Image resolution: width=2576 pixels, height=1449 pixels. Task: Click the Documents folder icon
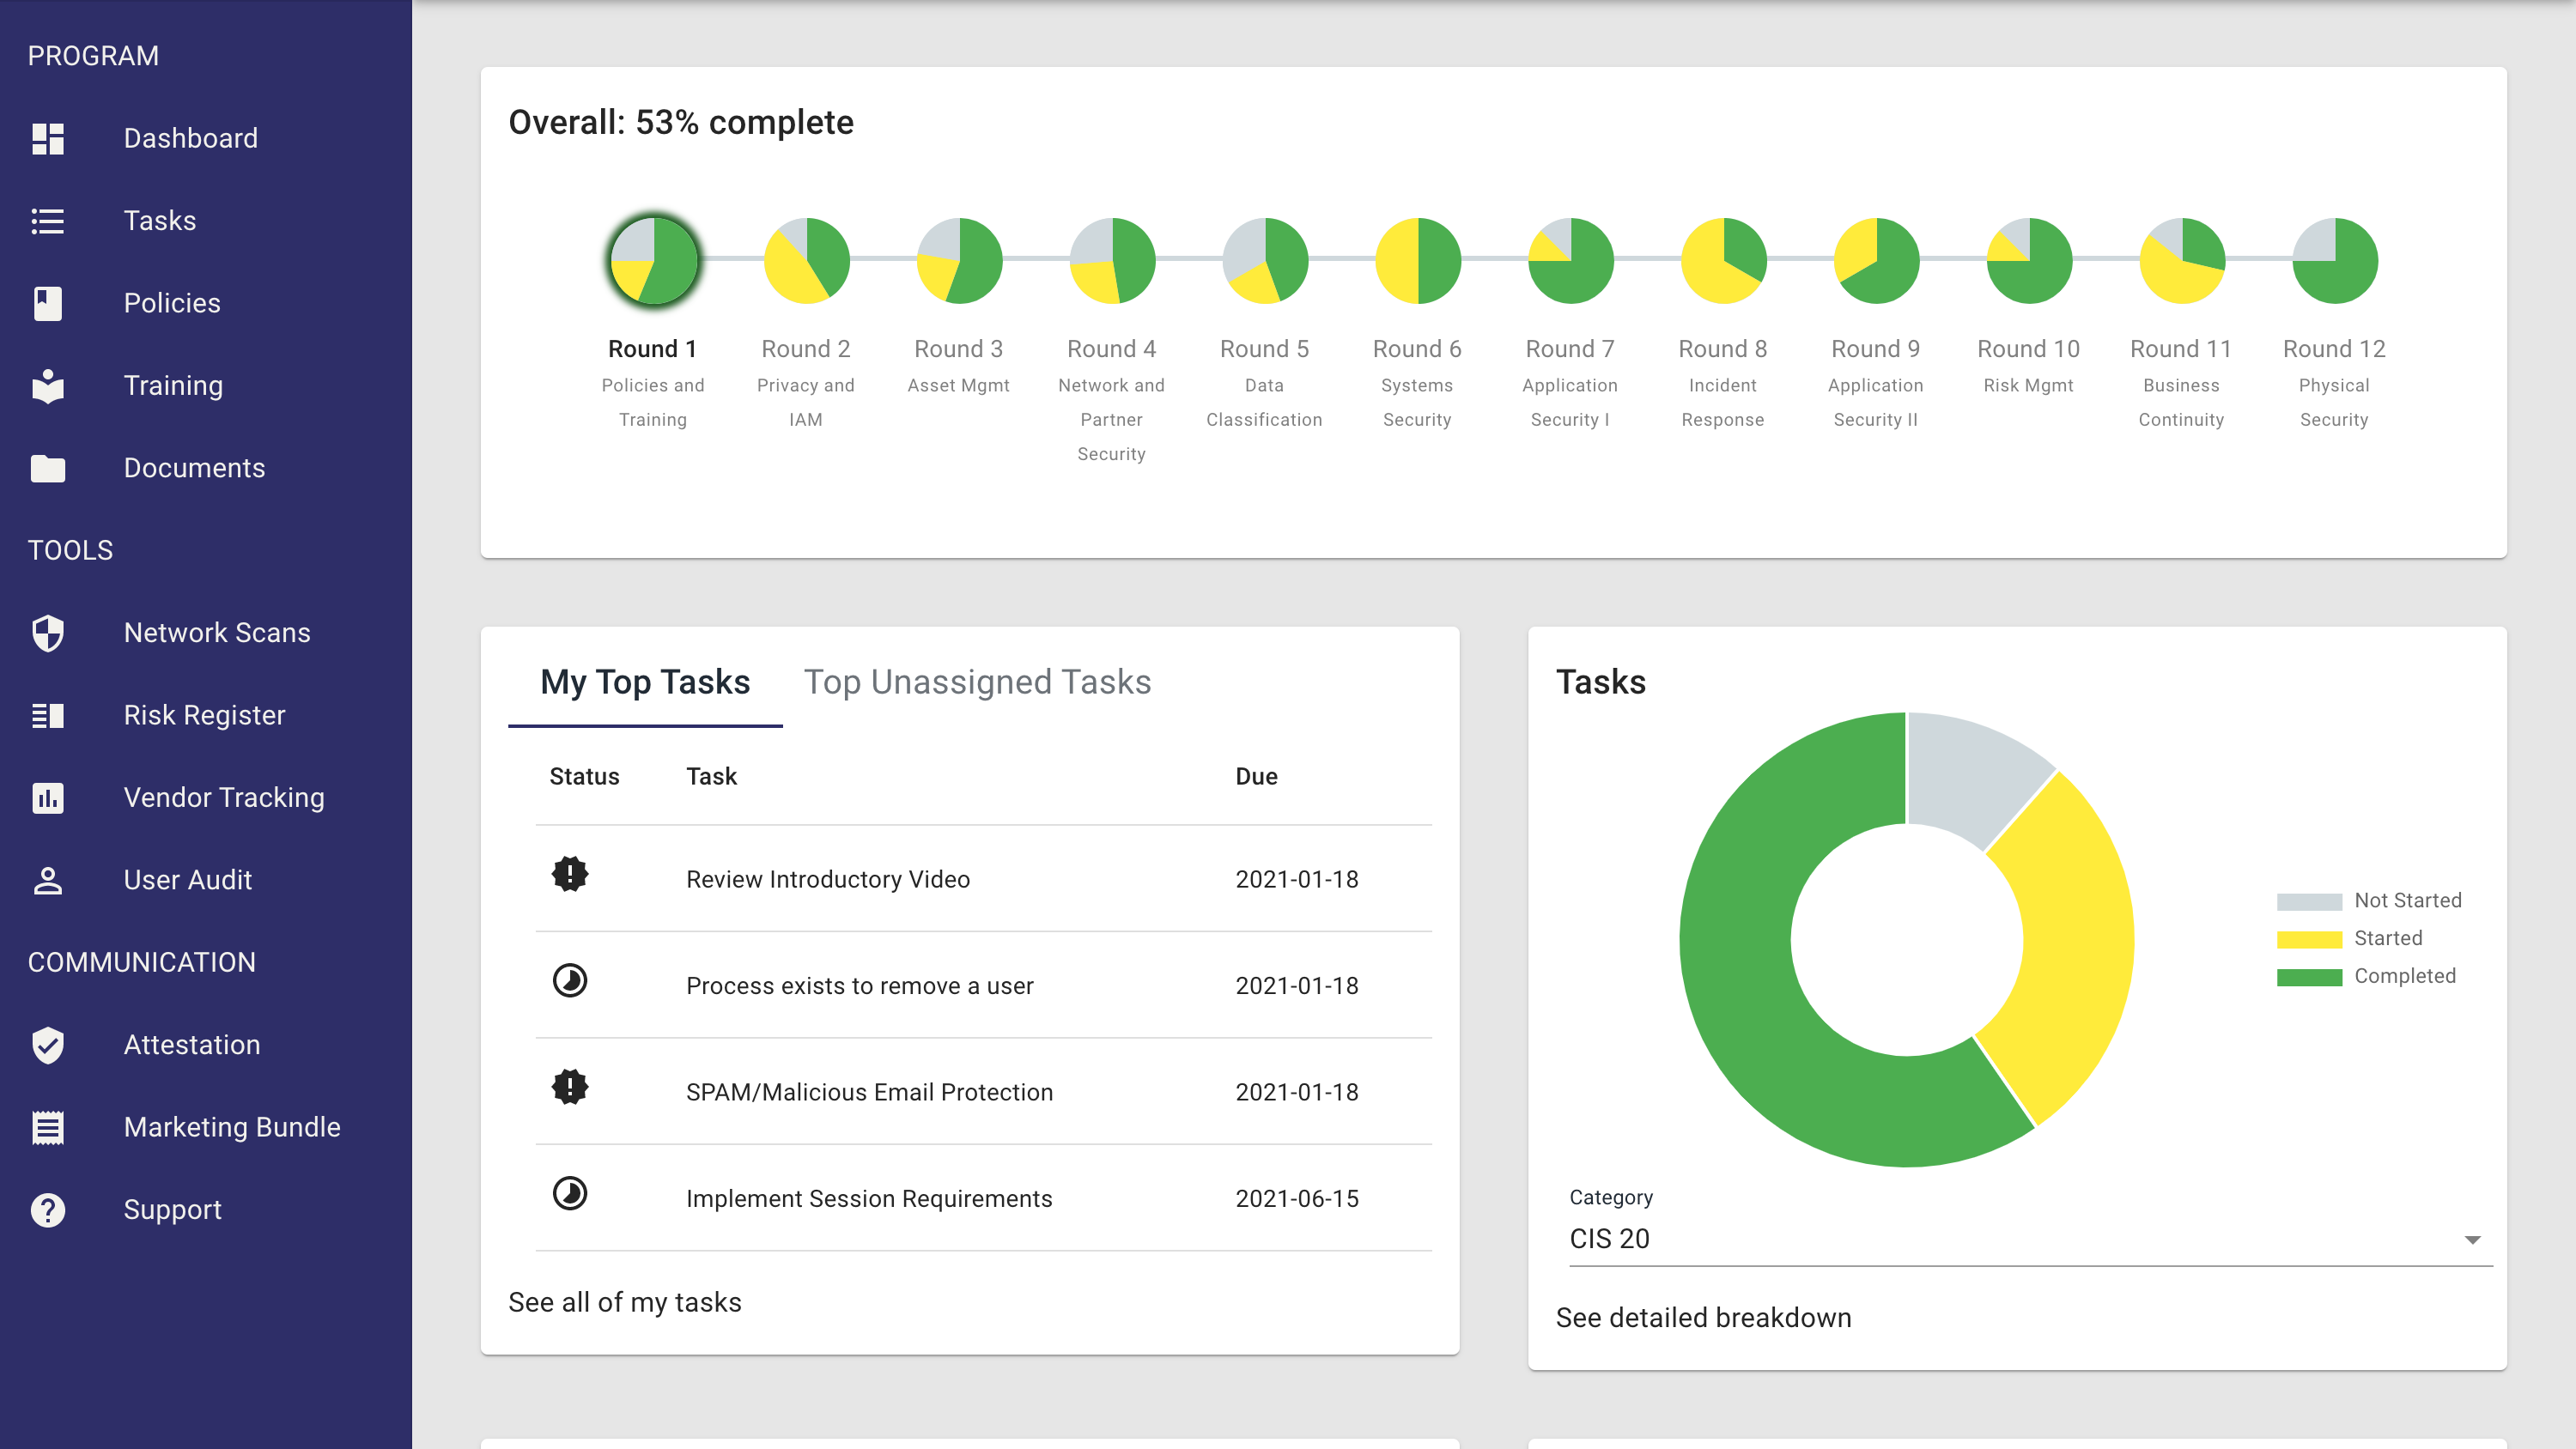[x=48, y=468]
